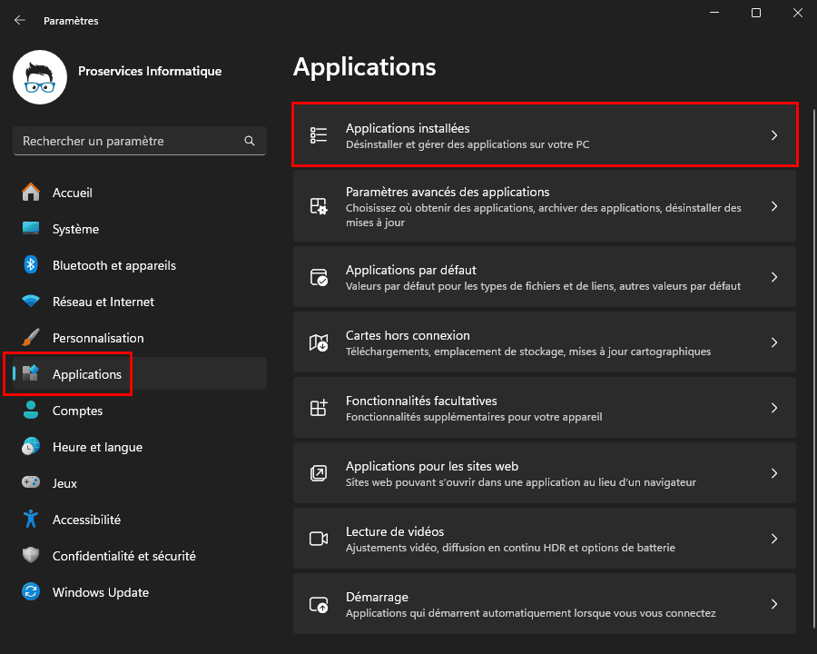This screenshot has width=817, height=654.
Task: Click the Réseau et Internet globe icon
Action: pos(31,302)
